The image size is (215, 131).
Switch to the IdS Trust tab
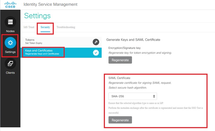29,27
